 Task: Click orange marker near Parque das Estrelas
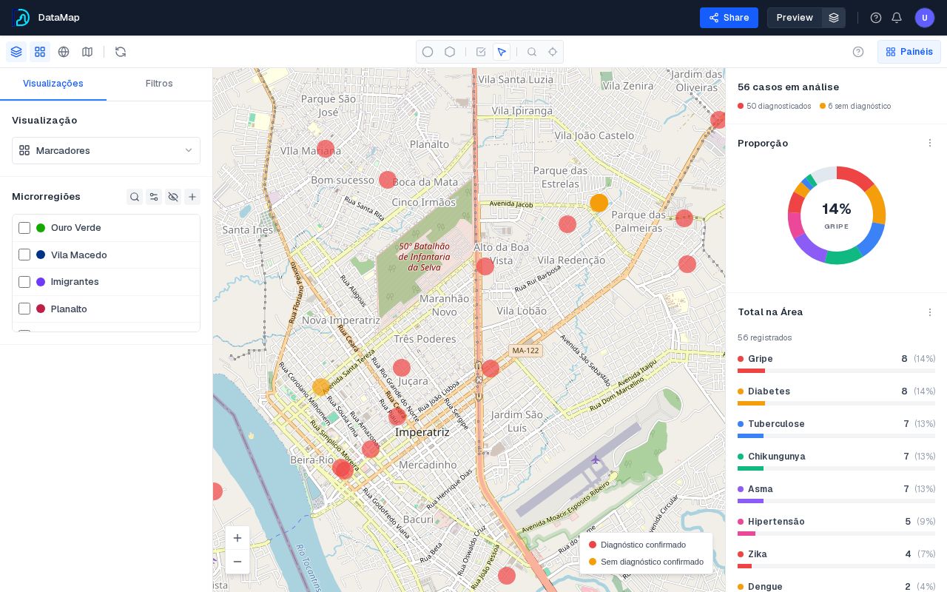click(x=599, y=203)
